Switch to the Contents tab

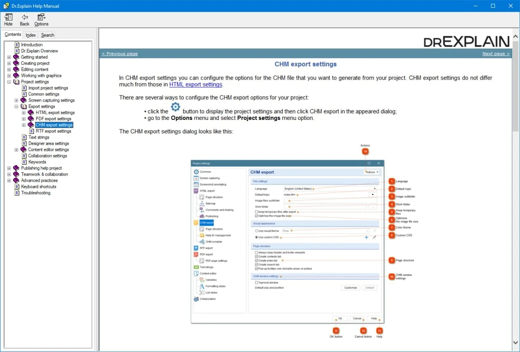[x=13, y=35]
